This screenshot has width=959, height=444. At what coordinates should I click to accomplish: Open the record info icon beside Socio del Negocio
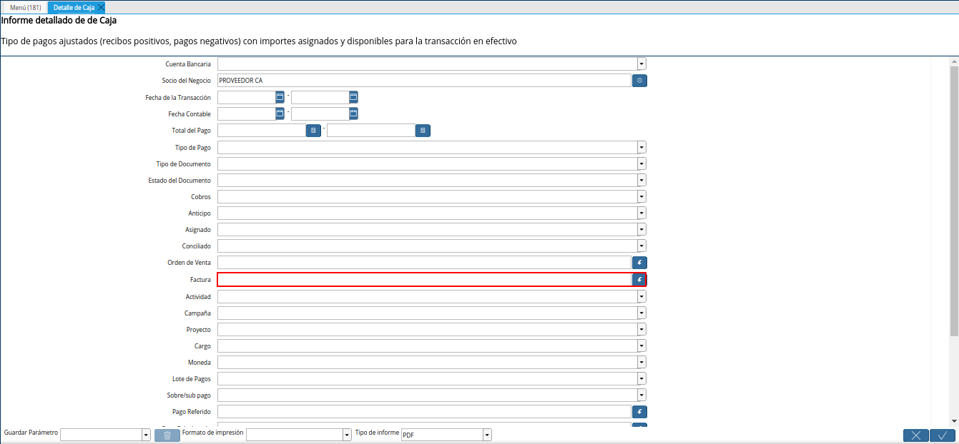[639, 80]
